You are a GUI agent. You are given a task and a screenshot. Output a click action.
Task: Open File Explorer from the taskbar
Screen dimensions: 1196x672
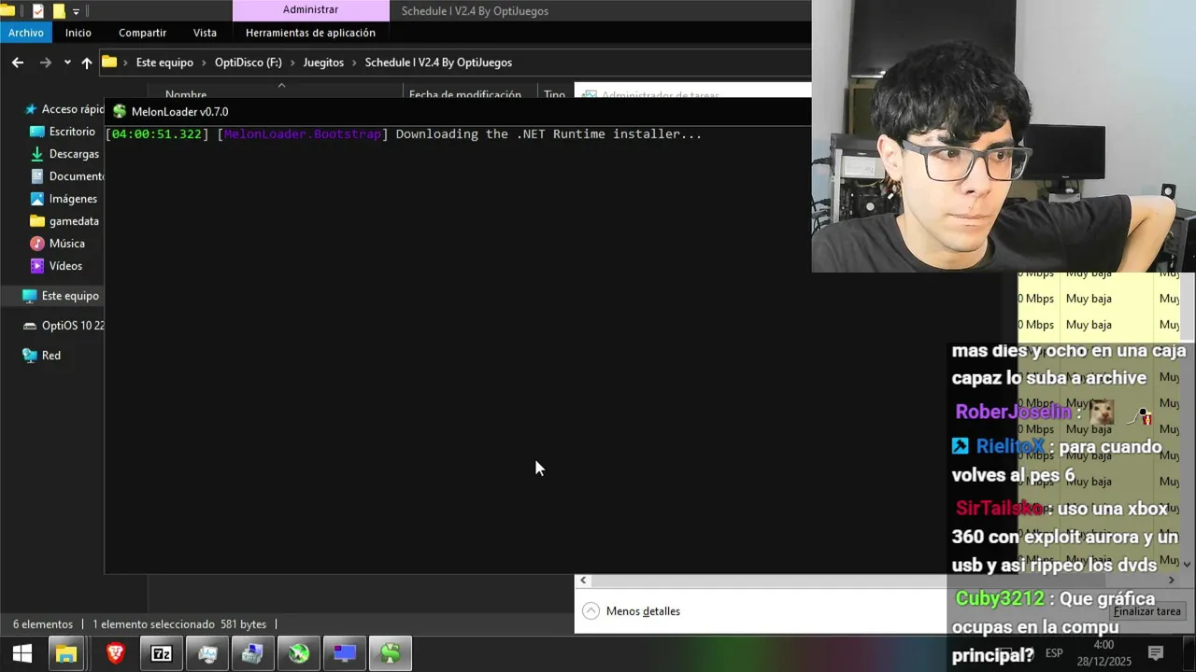coord(66,653)
